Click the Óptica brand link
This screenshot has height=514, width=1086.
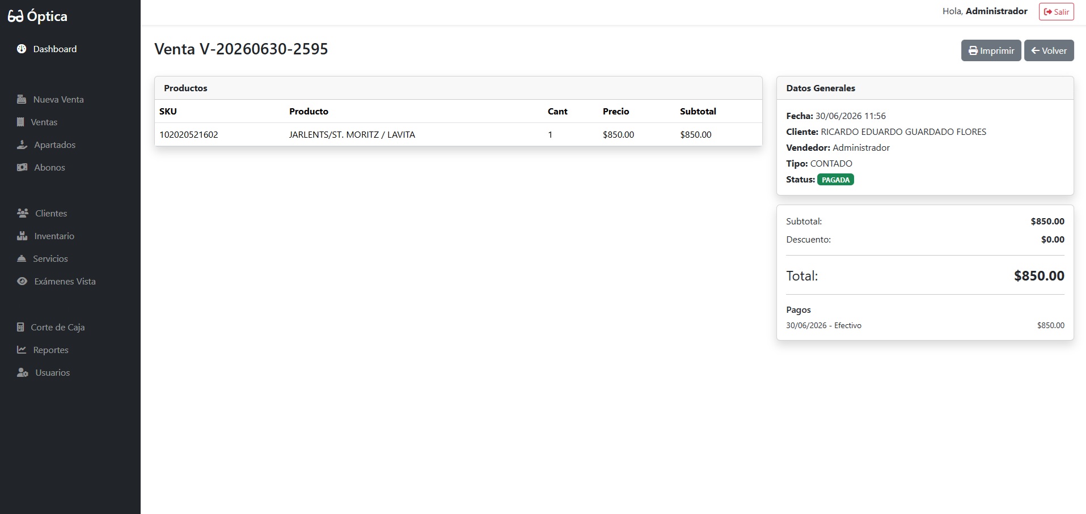pyautogui.click(x=37, y=16)
